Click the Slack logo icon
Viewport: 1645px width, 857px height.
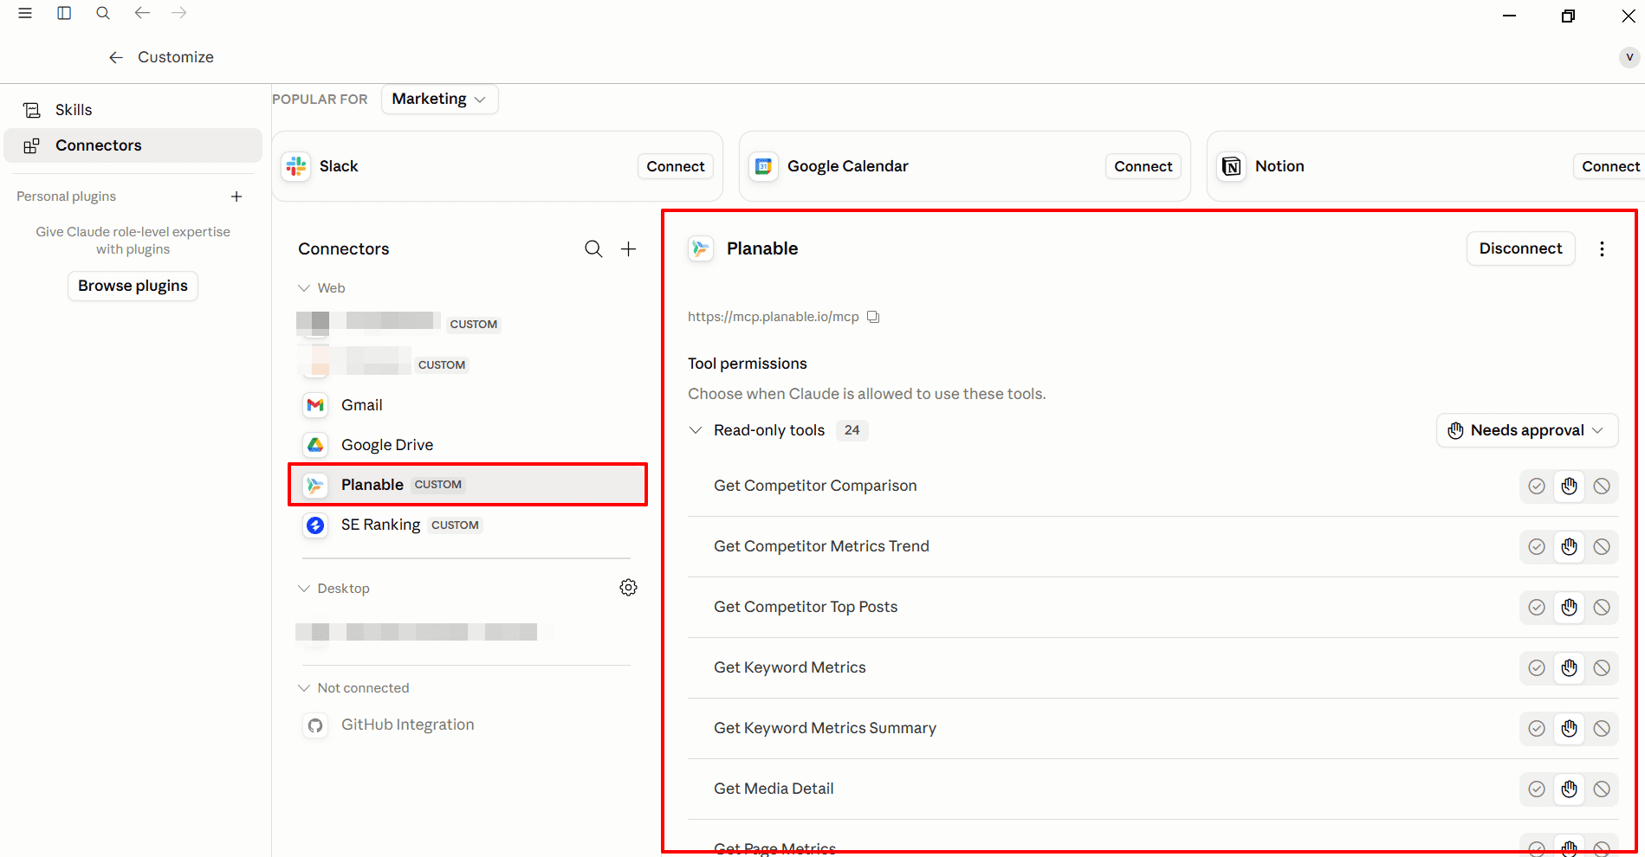(x=296, y=166)
